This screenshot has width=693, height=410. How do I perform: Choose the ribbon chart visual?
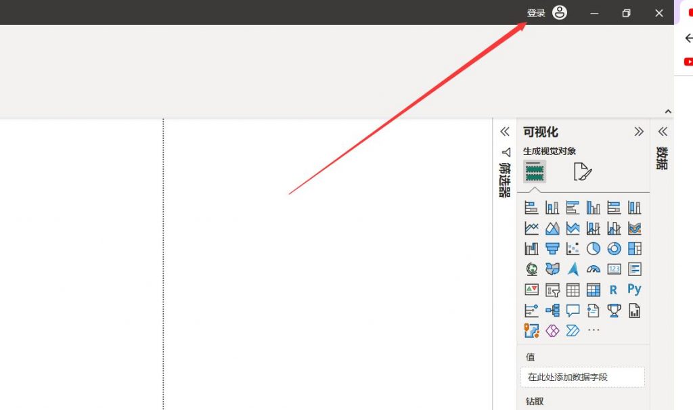pos(635,228)
